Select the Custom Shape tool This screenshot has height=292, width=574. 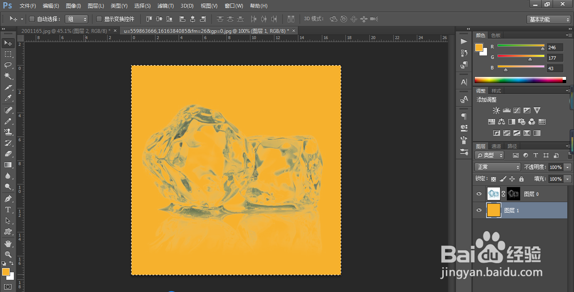coord(8,231)
